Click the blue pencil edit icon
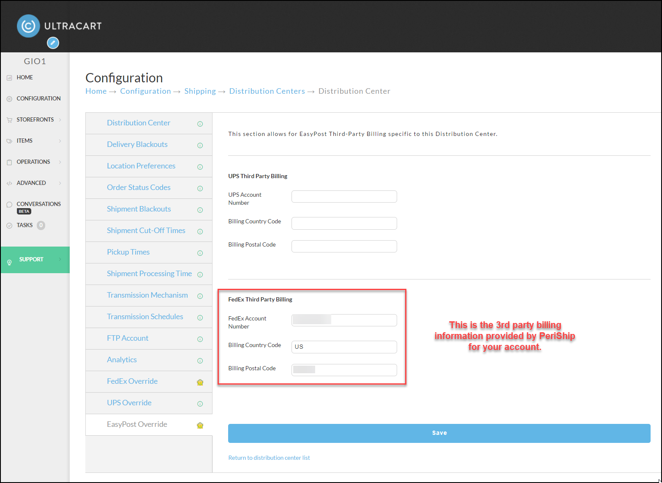 coord(53,43)
